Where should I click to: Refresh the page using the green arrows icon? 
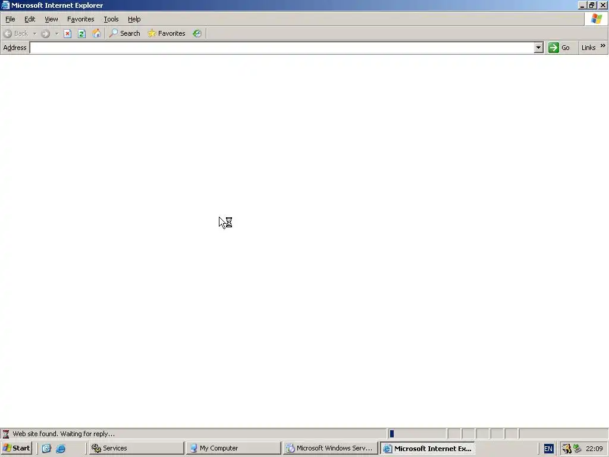pos(81,33)
